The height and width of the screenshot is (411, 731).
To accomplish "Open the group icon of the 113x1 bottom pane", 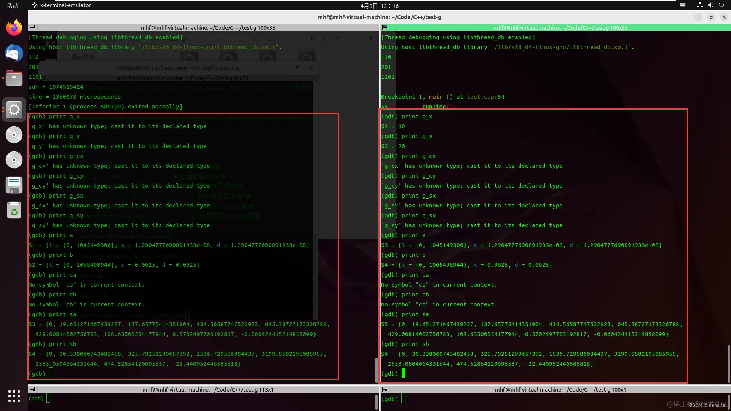I will tap(32, 390).
